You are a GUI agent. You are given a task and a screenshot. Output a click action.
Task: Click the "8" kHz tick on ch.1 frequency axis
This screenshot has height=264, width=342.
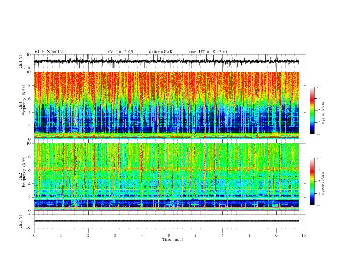point(30,85)
